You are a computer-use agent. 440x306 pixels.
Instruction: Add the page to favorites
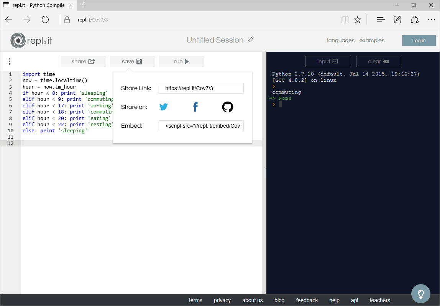point(358,19)
